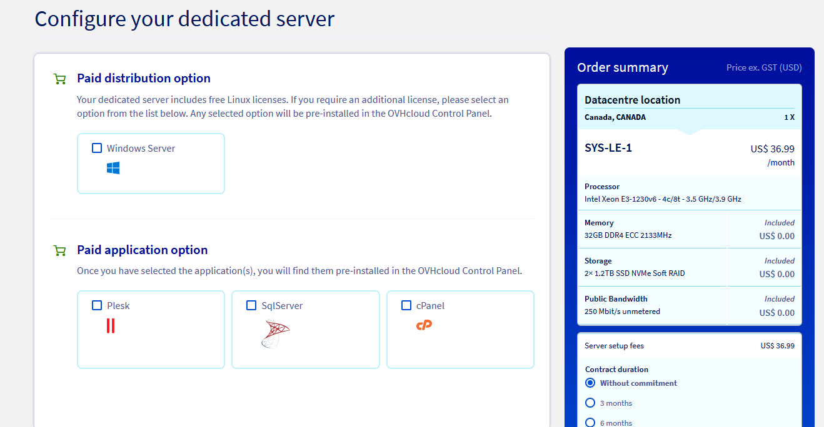Click cart icon beside Paid distribution option

[x=60, y=79]
